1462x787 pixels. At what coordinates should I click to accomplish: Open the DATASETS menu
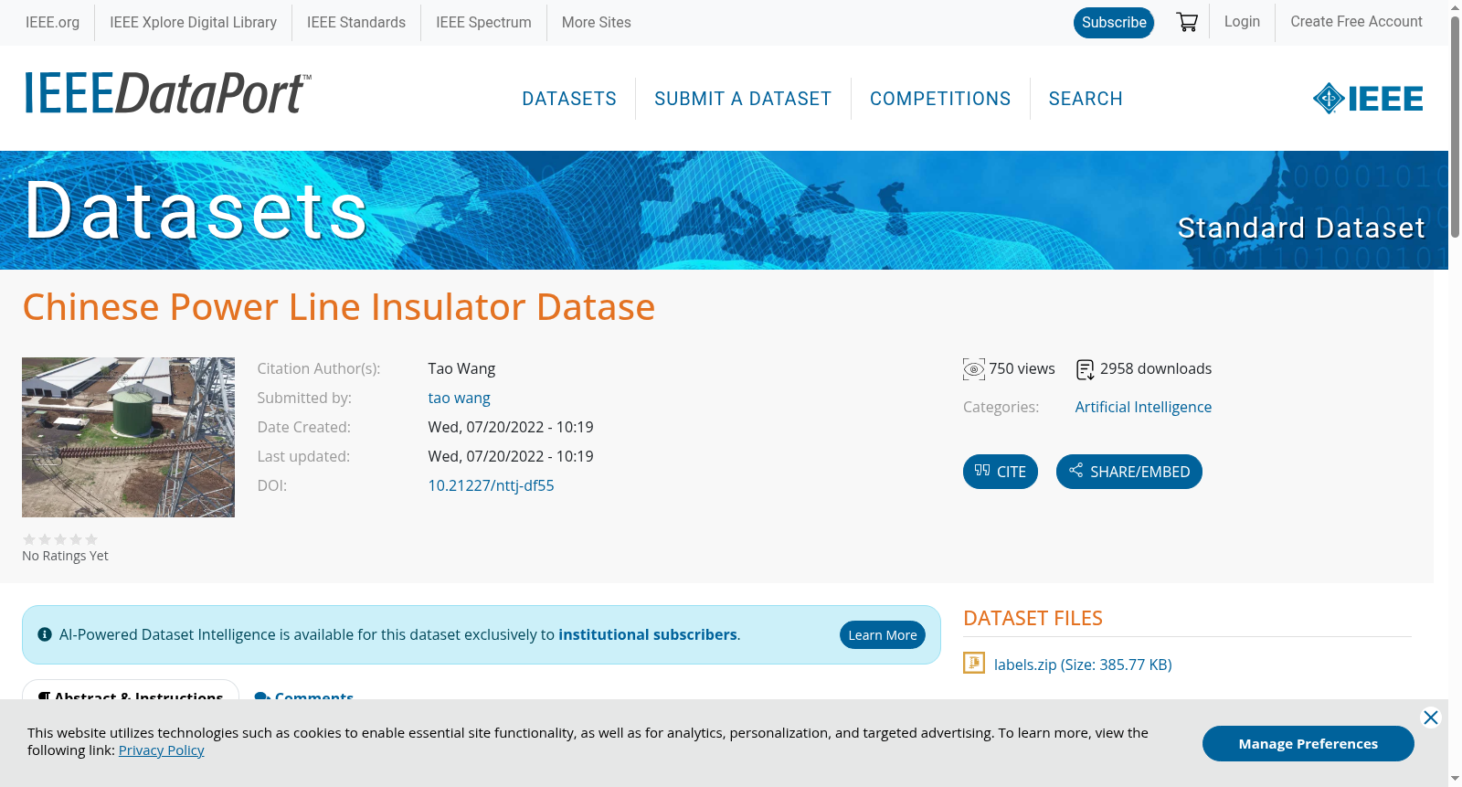tap(569, 99)
